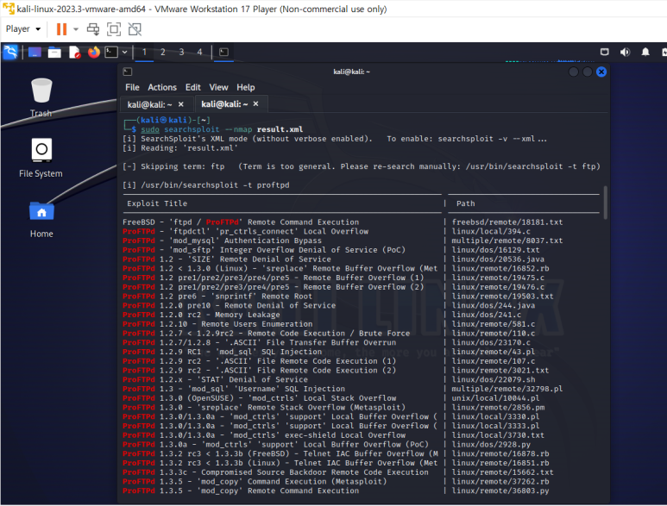The image size is (667, 506).
Task: Click 'linux/remote/16852.rb' path
Action: click(x=500, y=268)
